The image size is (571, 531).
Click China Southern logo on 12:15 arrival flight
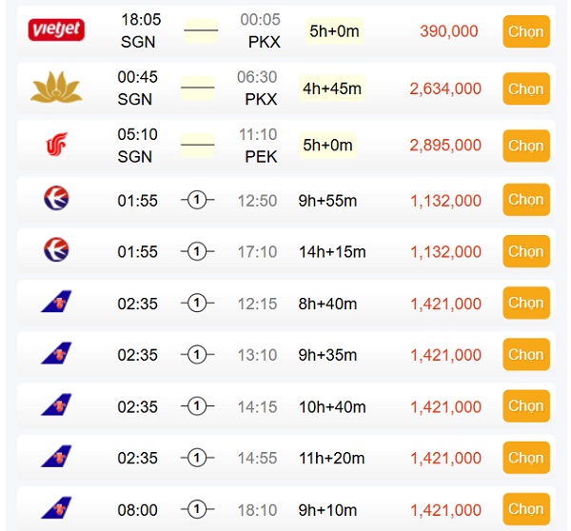56,302
